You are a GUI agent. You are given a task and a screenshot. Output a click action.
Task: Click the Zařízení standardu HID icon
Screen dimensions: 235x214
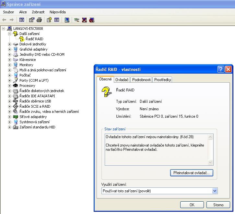[x=16, y=127]
